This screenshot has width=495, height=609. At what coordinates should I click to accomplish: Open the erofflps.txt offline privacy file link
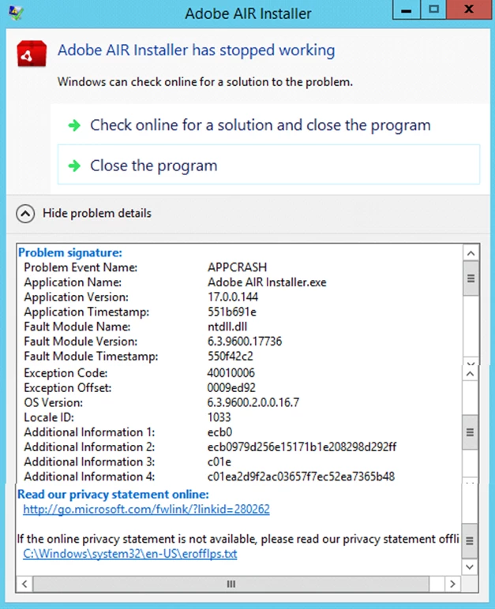coord(130,554)
